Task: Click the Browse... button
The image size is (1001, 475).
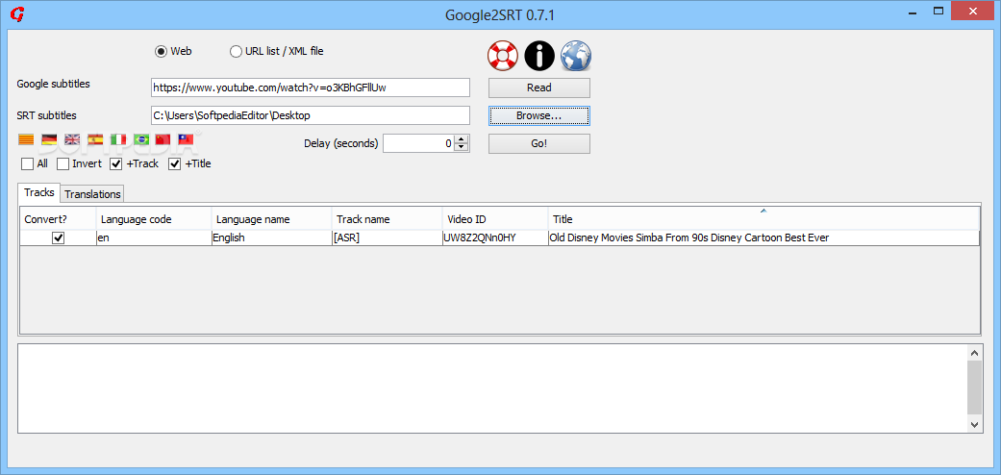Action: click(539, 116)
